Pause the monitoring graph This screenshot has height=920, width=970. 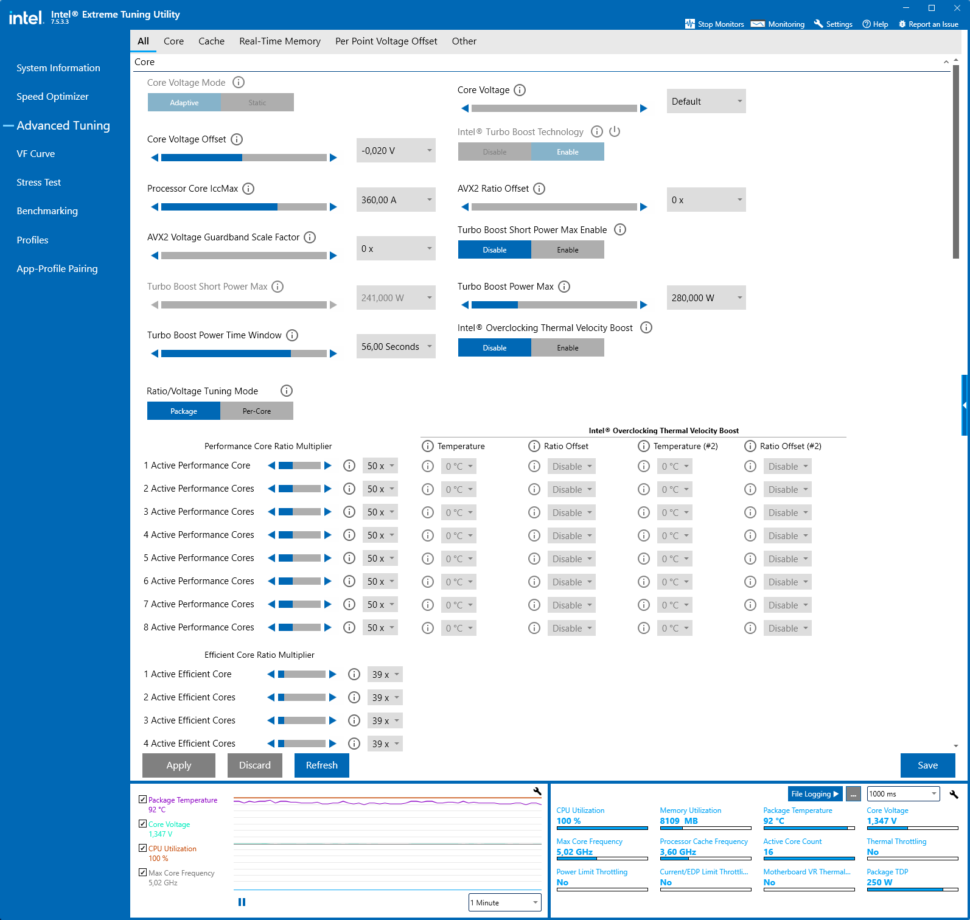(x=242, y=902)
